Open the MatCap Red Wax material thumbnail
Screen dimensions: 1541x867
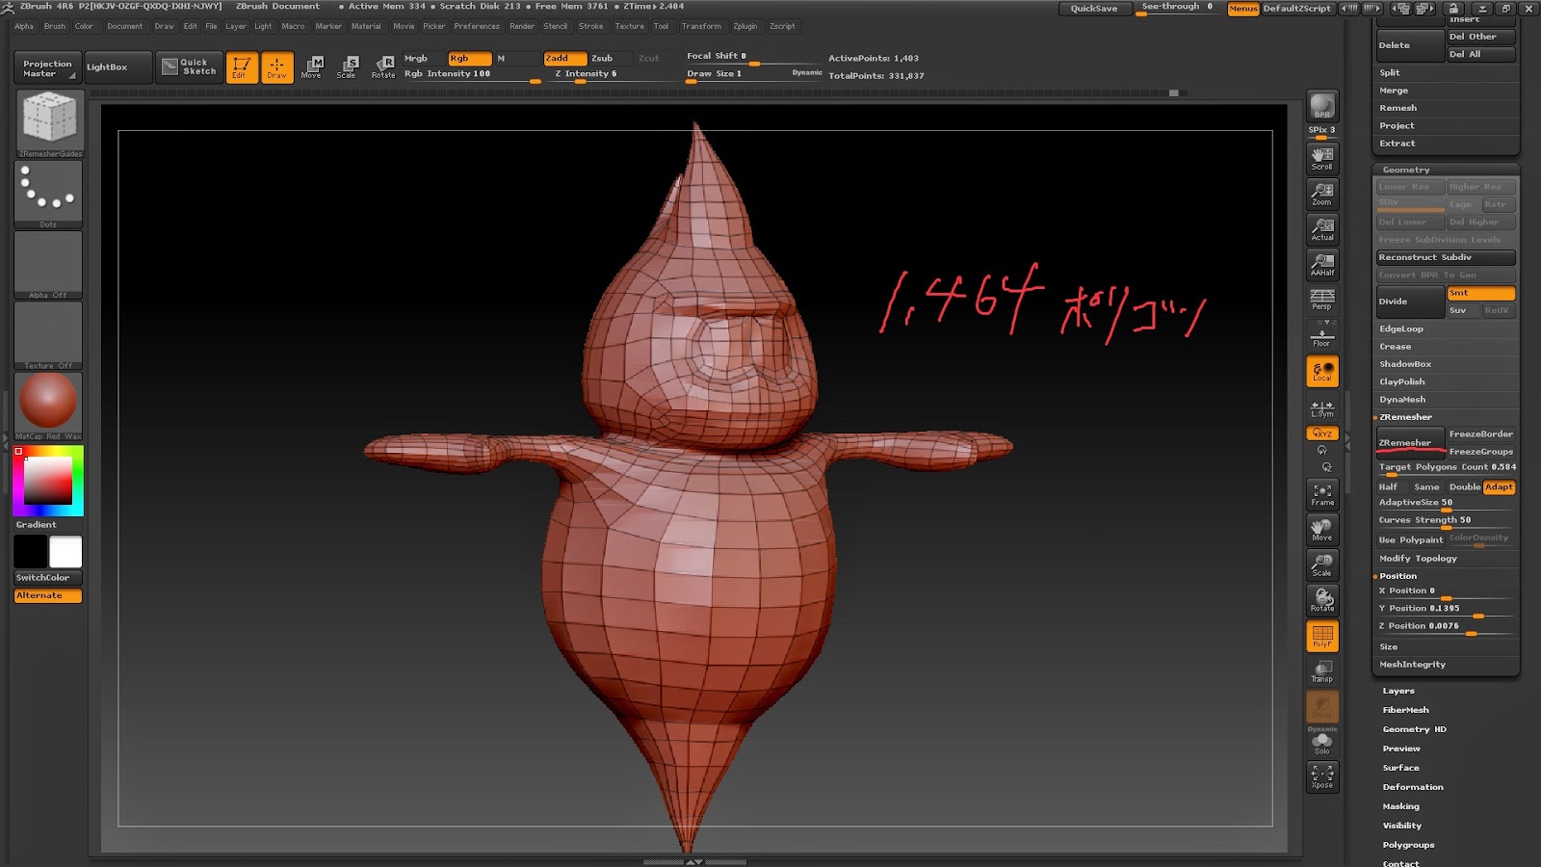point(48,406)
